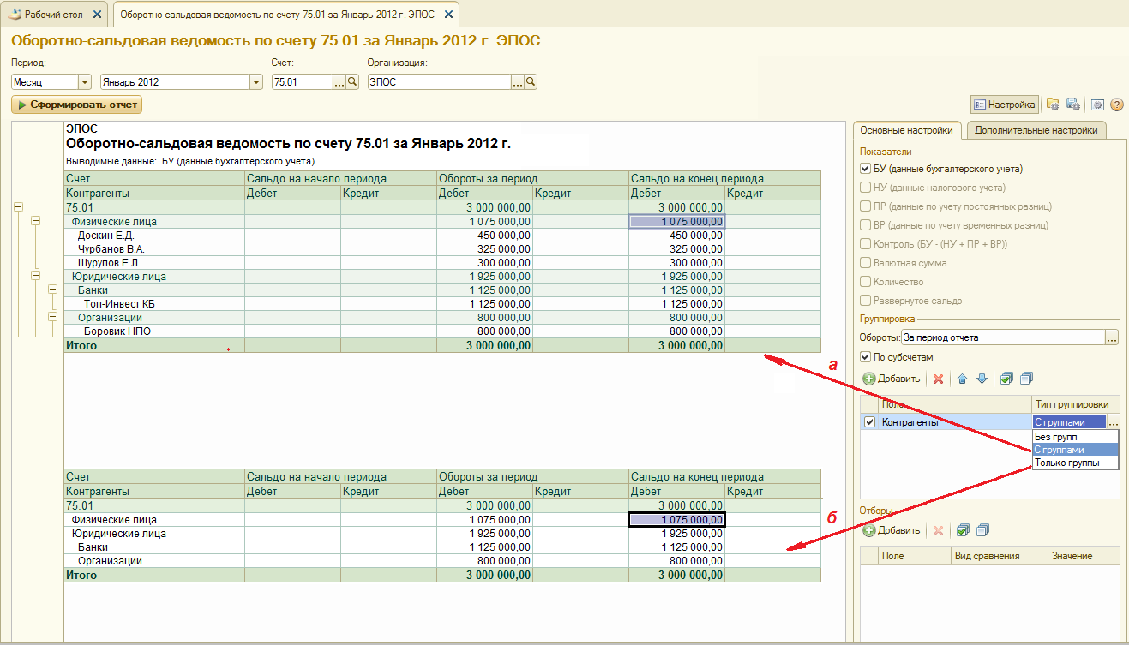Collapse the Физические лица tree group

pyautogui.click(x=35, y=221)
